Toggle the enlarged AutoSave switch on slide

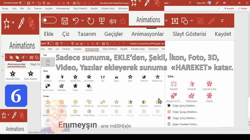coord(49,20)
